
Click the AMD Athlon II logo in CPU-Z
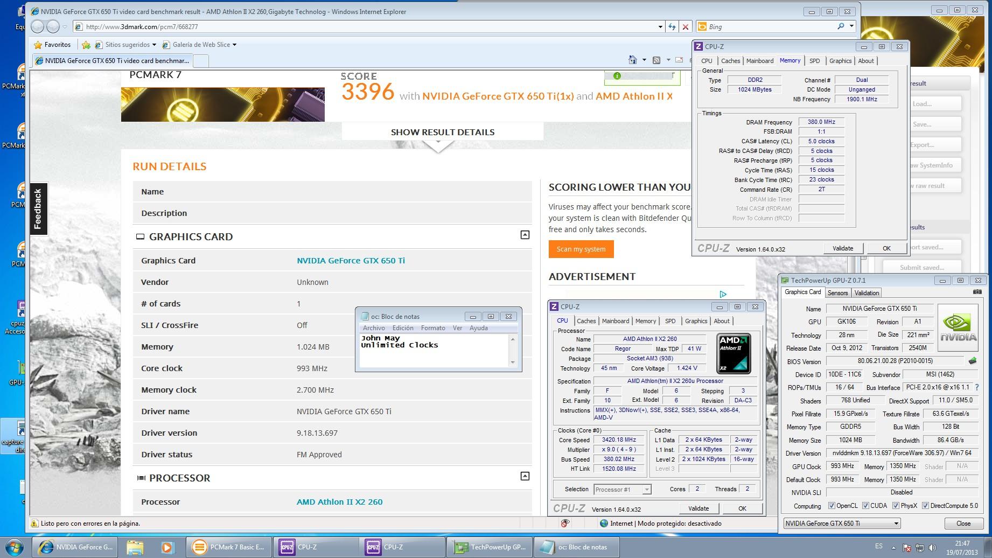(733, 354)
